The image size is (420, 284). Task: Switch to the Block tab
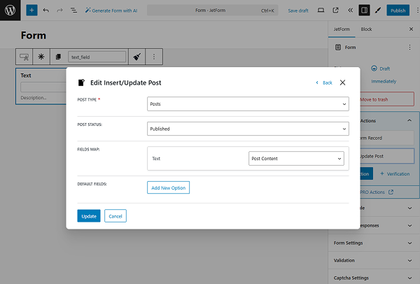[366, 29]
